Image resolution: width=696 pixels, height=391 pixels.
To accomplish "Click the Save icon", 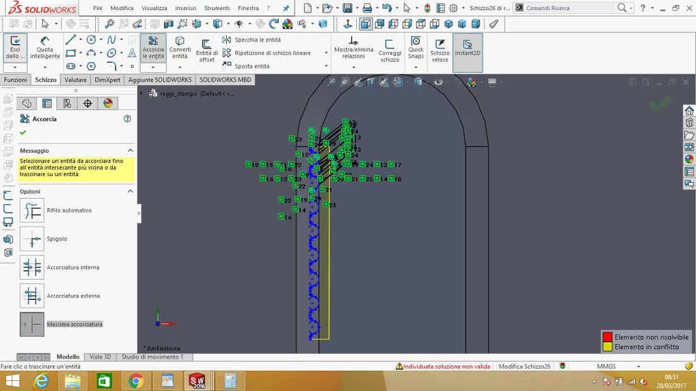I will (x=347, y=8).
